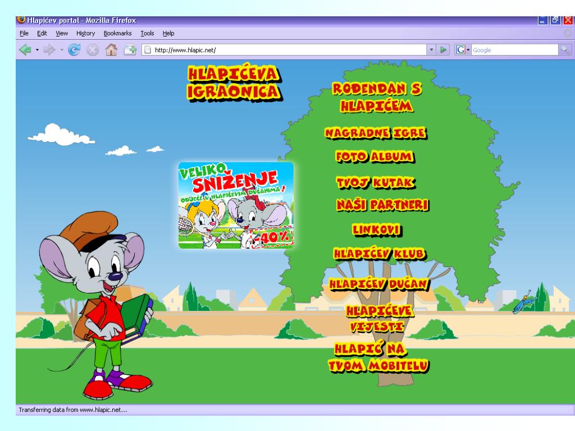Open the Linkovi page
Image resolution: width=575 pixels, height=431 pixels.
click(x=377, y=230)
